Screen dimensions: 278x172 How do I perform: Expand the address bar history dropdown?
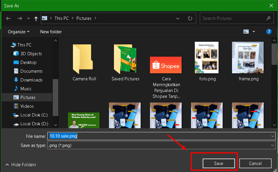click(178, 18)
